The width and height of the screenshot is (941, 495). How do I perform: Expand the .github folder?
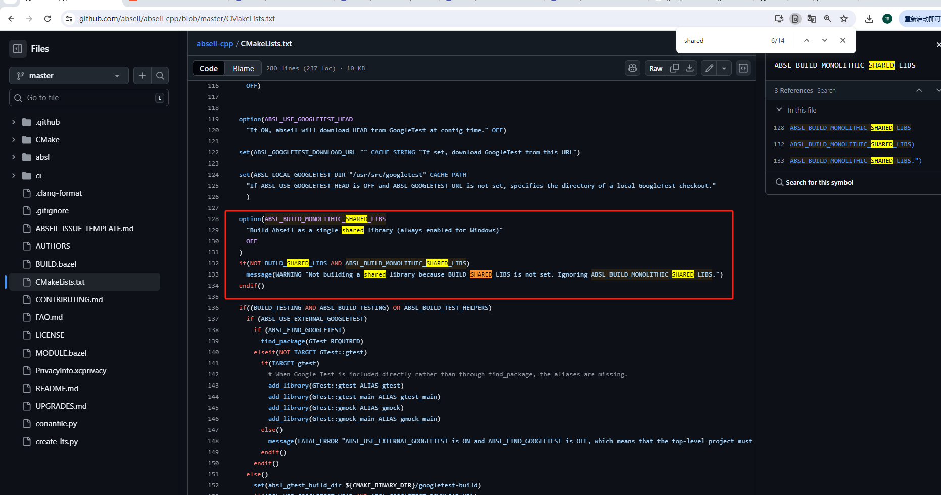click(x=14, y=122)
